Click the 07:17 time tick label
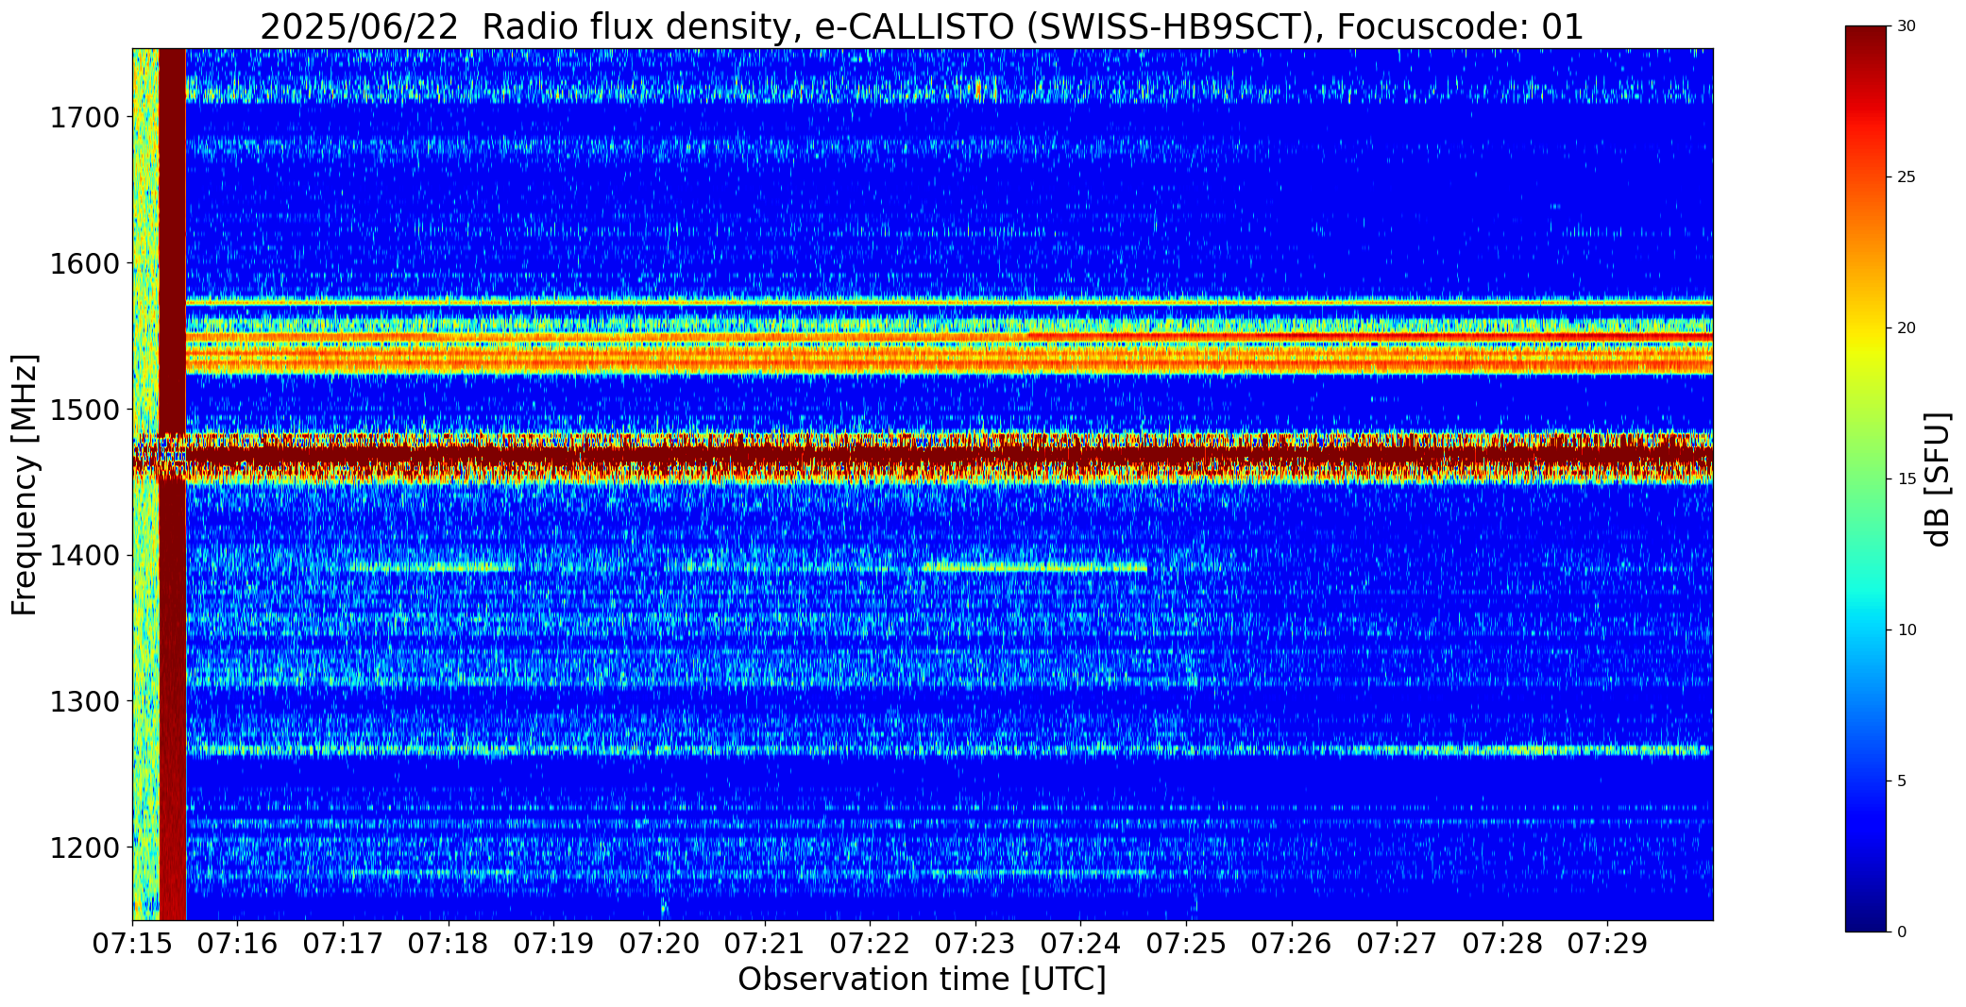The width and height of the screenshot is (1966, 1007). [x=344, y=944]
